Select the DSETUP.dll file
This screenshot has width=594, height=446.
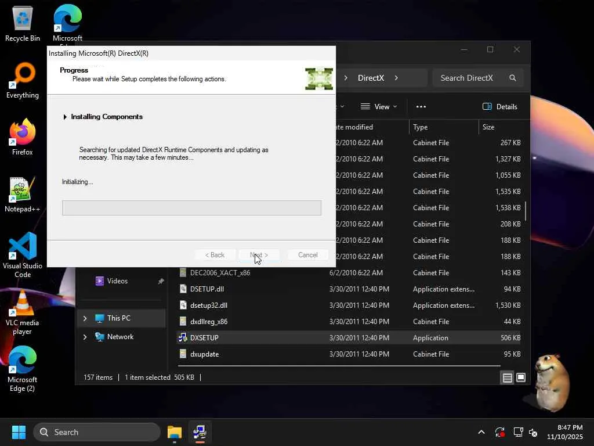207,289
